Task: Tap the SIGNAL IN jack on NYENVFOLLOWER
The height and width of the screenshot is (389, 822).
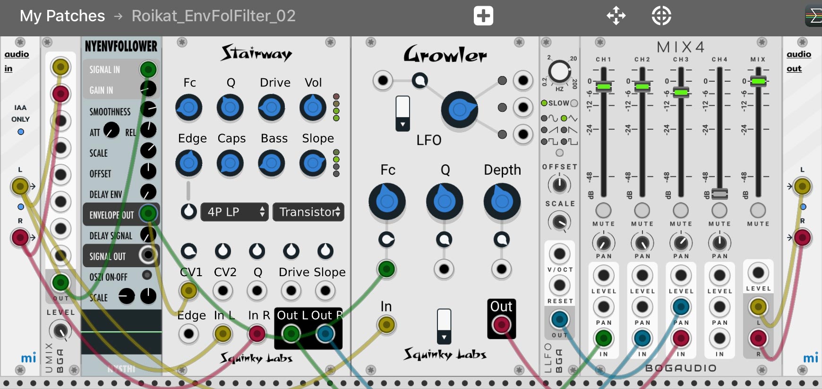Action: 148,70
